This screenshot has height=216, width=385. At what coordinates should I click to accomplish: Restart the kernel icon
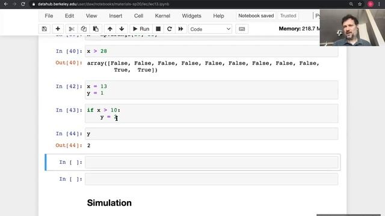point(170,29)
